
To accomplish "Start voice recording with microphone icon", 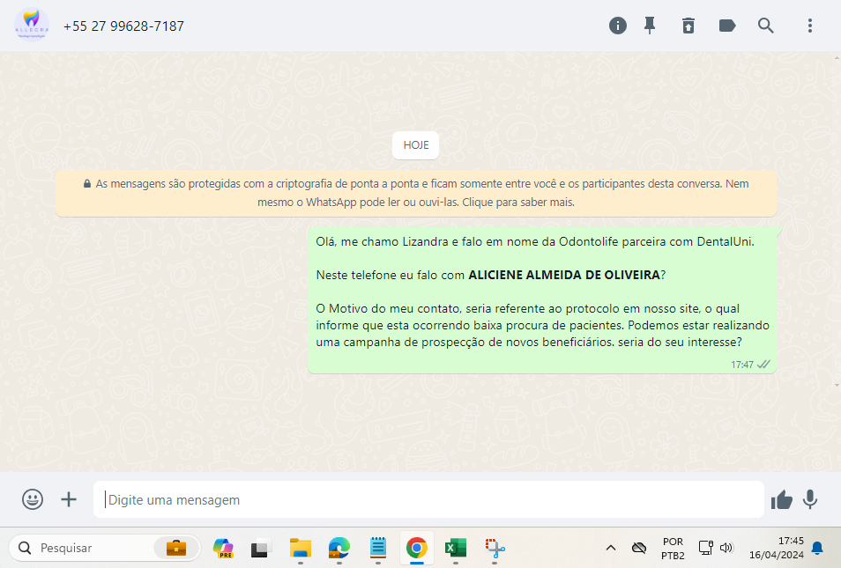I will click(x=810, y=499).
